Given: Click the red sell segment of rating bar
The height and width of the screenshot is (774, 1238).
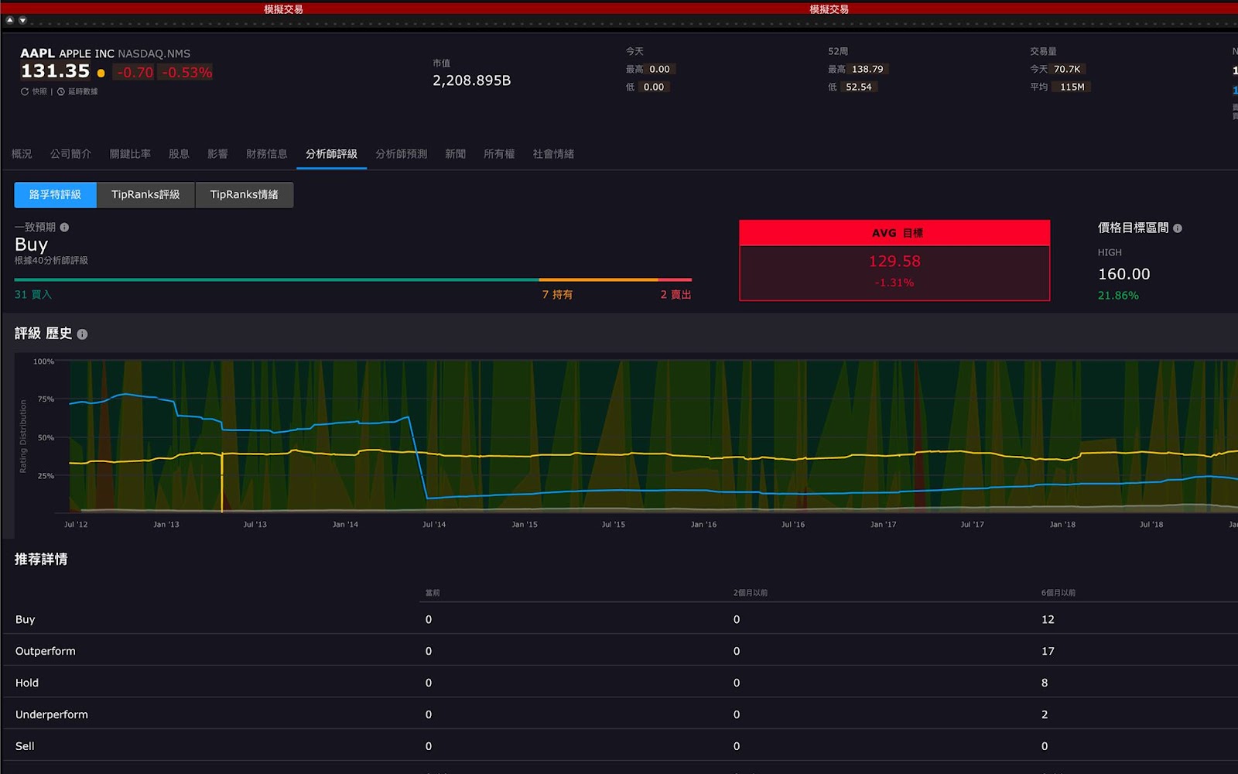Looking at the screenshot, I should (675, 279).
